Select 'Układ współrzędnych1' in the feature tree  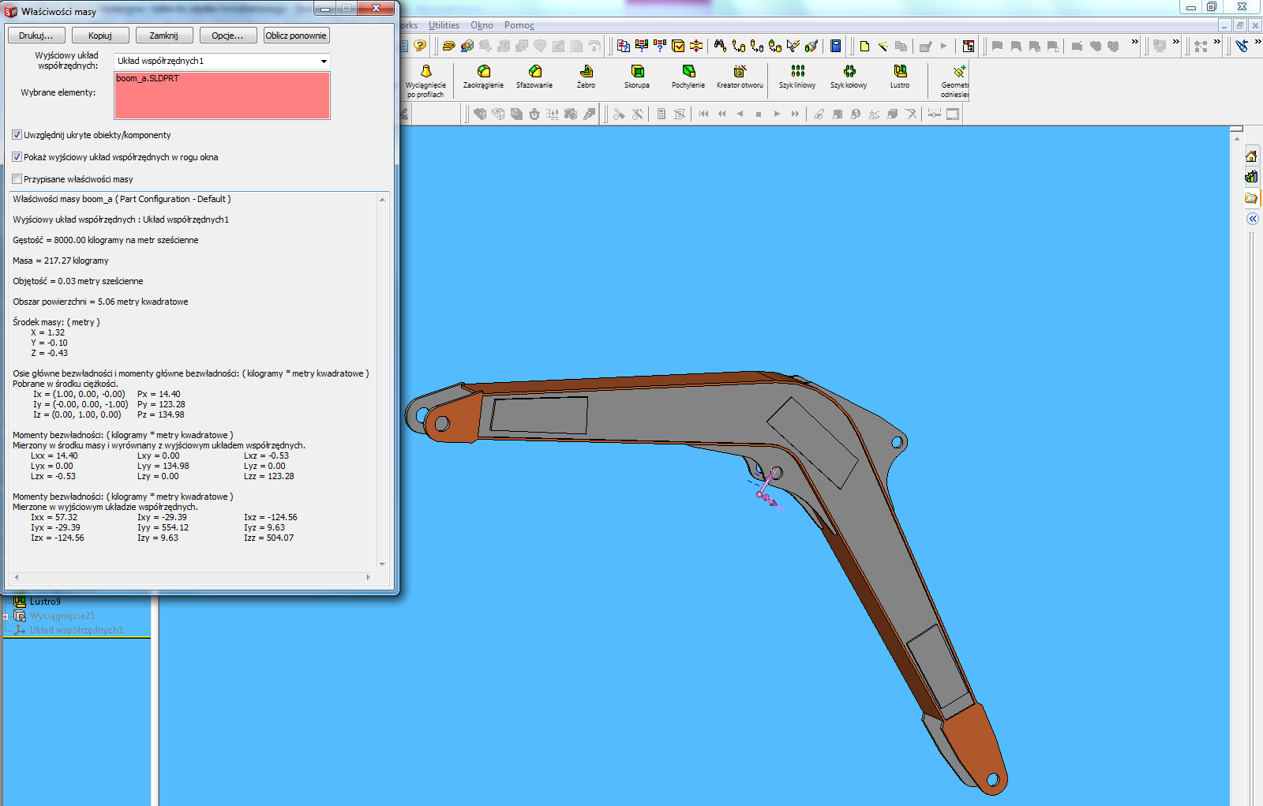[x=77, y=630]
